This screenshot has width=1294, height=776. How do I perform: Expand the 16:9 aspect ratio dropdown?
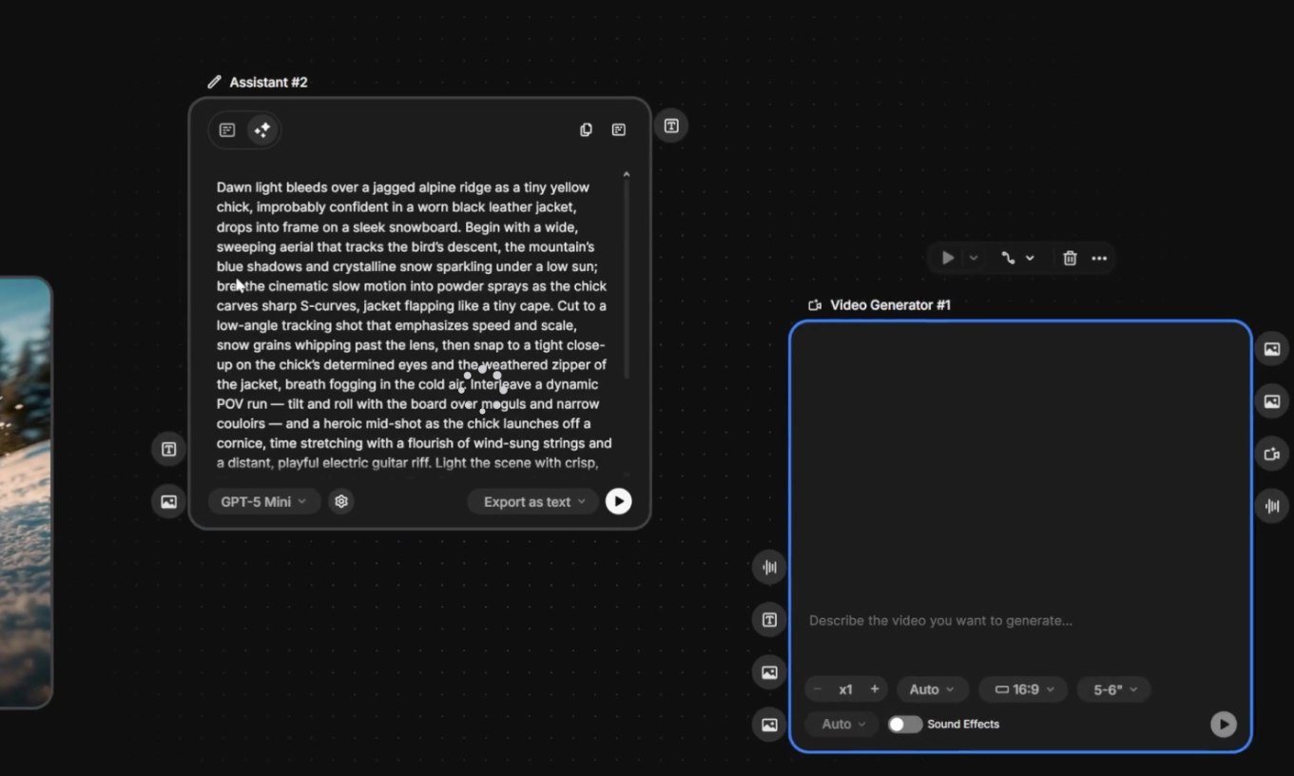coord(1023,689)
